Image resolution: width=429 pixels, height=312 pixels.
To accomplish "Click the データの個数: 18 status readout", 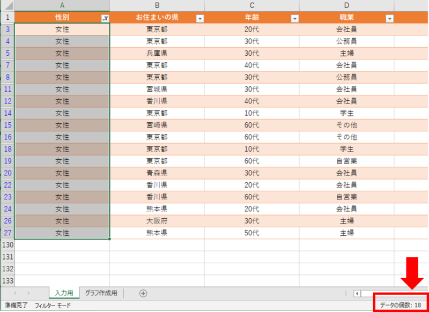I will coord(401,306).
